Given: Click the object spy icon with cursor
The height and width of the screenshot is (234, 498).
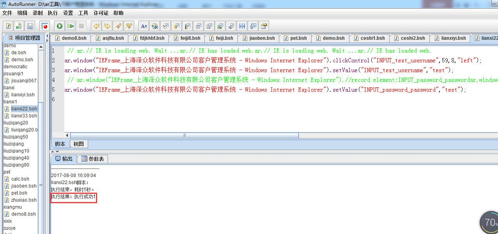Looking at the screenshot, I should click(155, 26).
